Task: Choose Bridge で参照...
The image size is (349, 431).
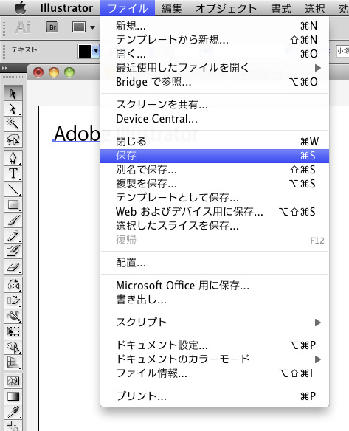Action: pyautogui.click(x=215, y=82)
